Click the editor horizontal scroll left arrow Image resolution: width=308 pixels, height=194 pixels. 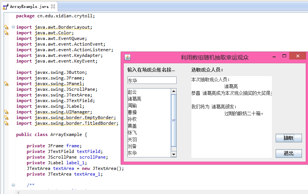[18, 192]
